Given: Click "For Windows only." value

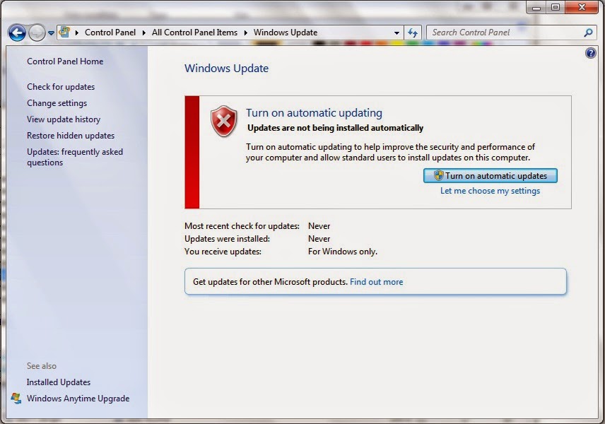Looking at the screenshot, I should (x=343, y=251).
